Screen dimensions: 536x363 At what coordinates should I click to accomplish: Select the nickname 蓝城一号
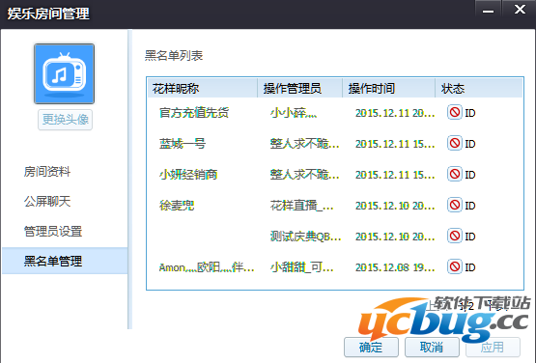coord(183,144)
